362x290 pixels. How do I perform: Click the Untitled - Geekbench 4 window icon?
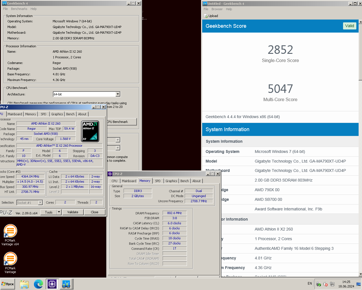click(x=205, y=4)
